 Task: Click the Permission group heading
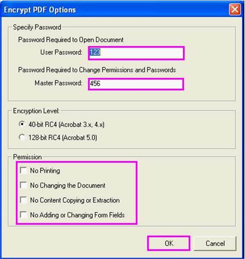pos(28,157)
